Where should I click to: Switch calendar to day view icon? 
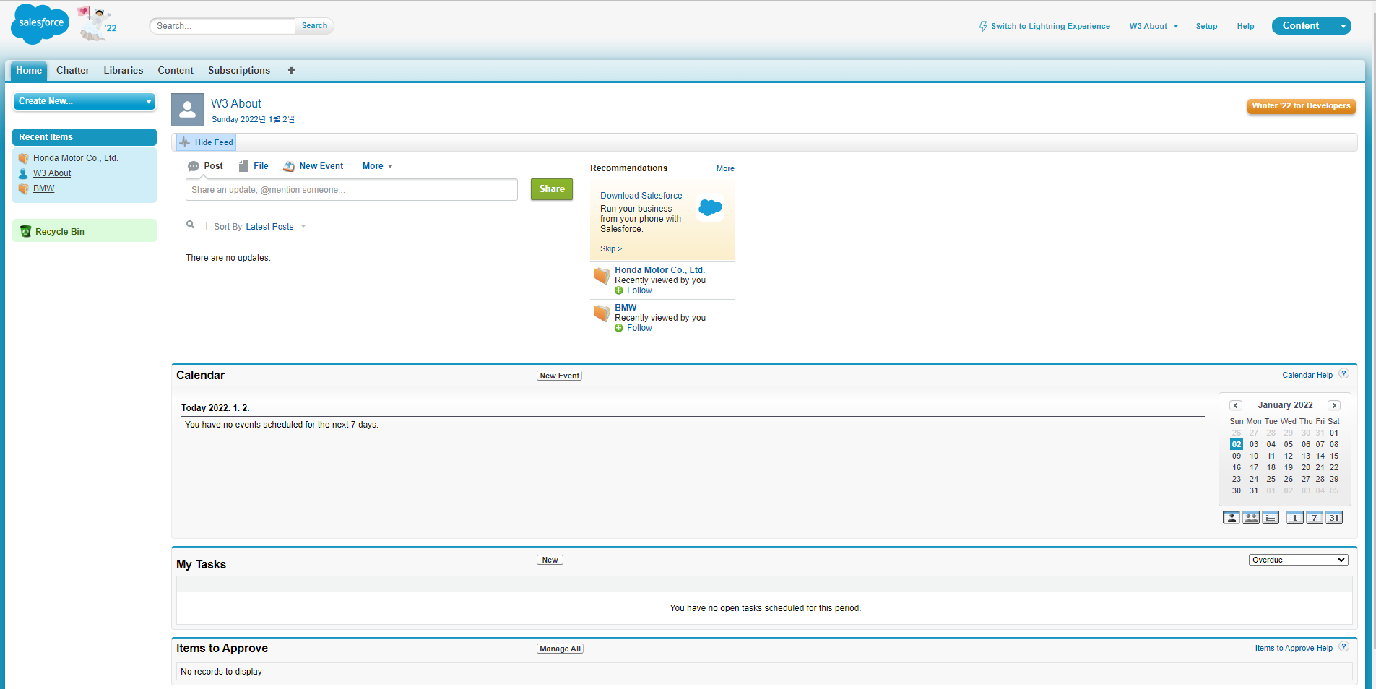coord(1295,517)
